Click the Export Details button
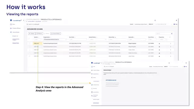The width and height of the screenshot is (194, 109). pos(55,34)
